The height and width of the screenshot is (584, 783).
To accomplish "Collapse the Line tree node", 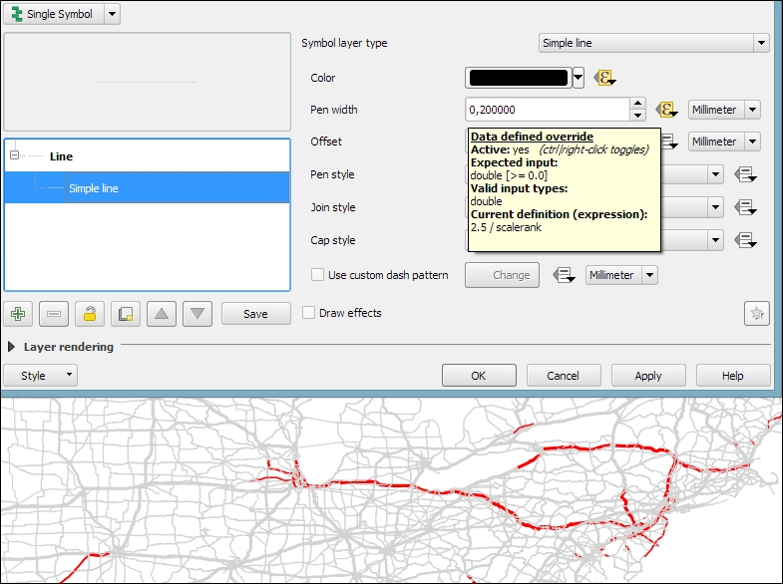I will click(15, 155).
